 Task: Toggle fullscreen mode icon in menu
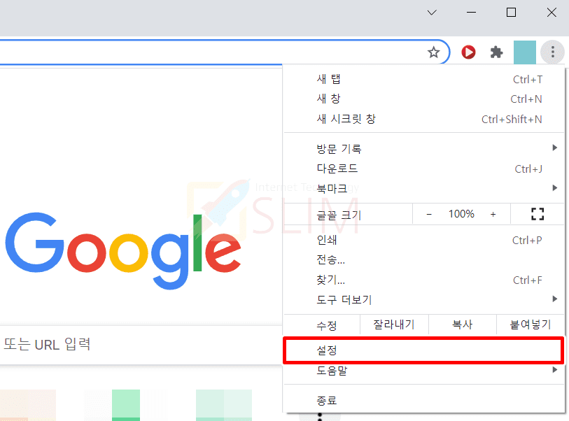tap(538, 214)
